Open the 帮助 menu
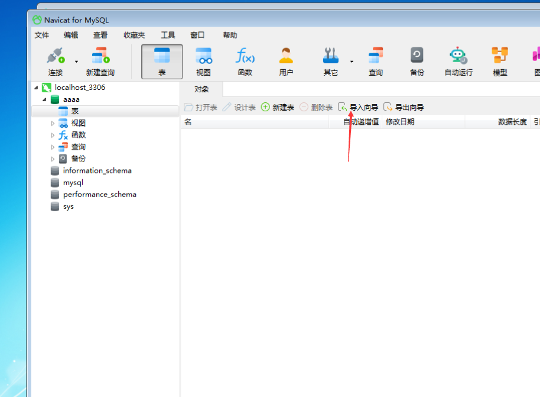Image resolution: width=540 pixels, height=397 pixels. 230,35
